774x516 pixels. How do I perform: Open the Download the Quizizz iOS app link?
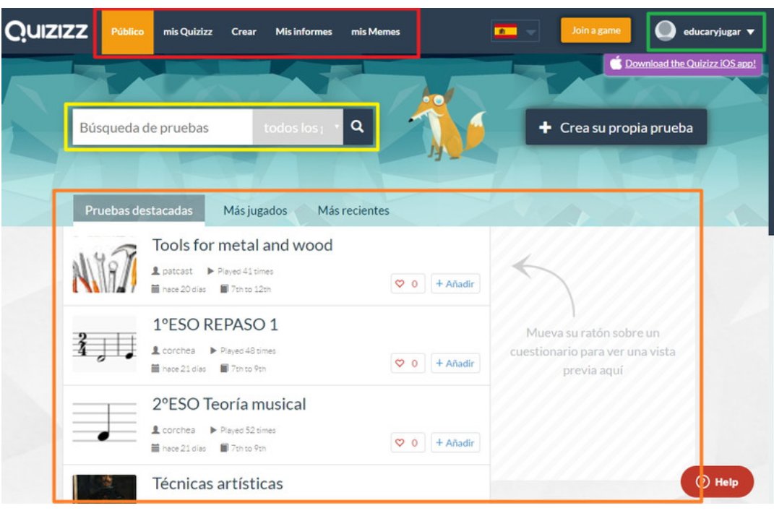(690, 63)
